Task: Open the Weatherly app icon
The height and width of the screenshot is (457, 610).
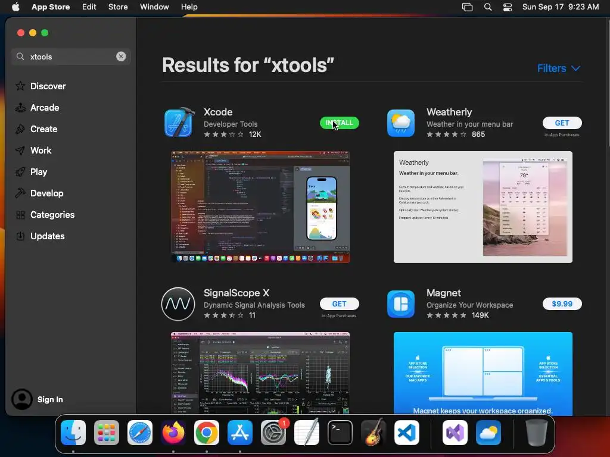Action: pyautogui.click(x=401, y=123)
